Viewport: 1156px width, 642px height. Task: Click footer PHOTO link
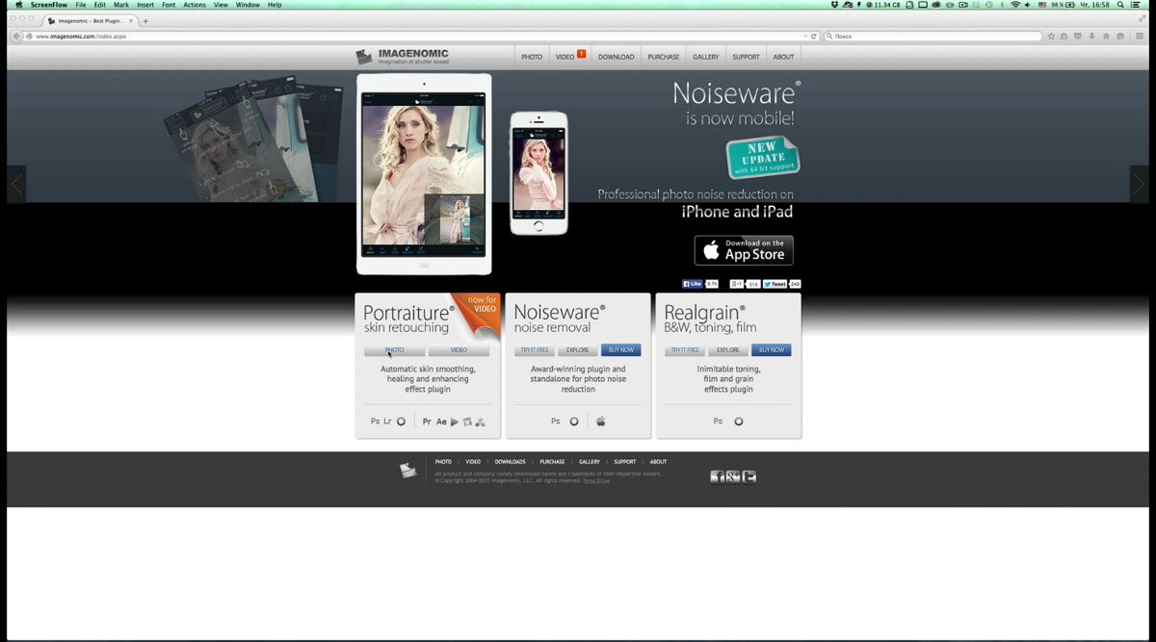[x=443, y=462]
